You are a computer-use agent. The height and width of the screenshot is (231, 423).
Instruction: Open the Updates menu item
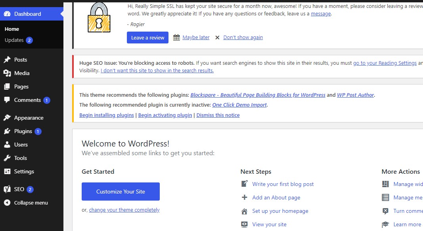pyautogui.click(x=15, y=40)
